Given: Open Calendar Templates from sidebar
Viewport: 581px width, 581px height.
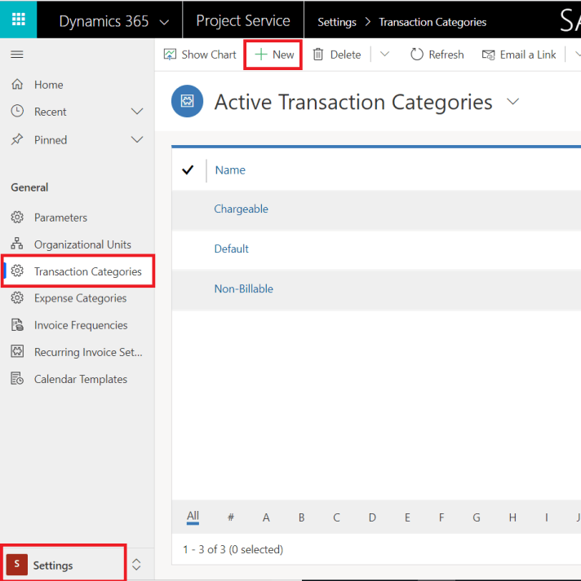Looking at the screenshot, I should [80, 379].
